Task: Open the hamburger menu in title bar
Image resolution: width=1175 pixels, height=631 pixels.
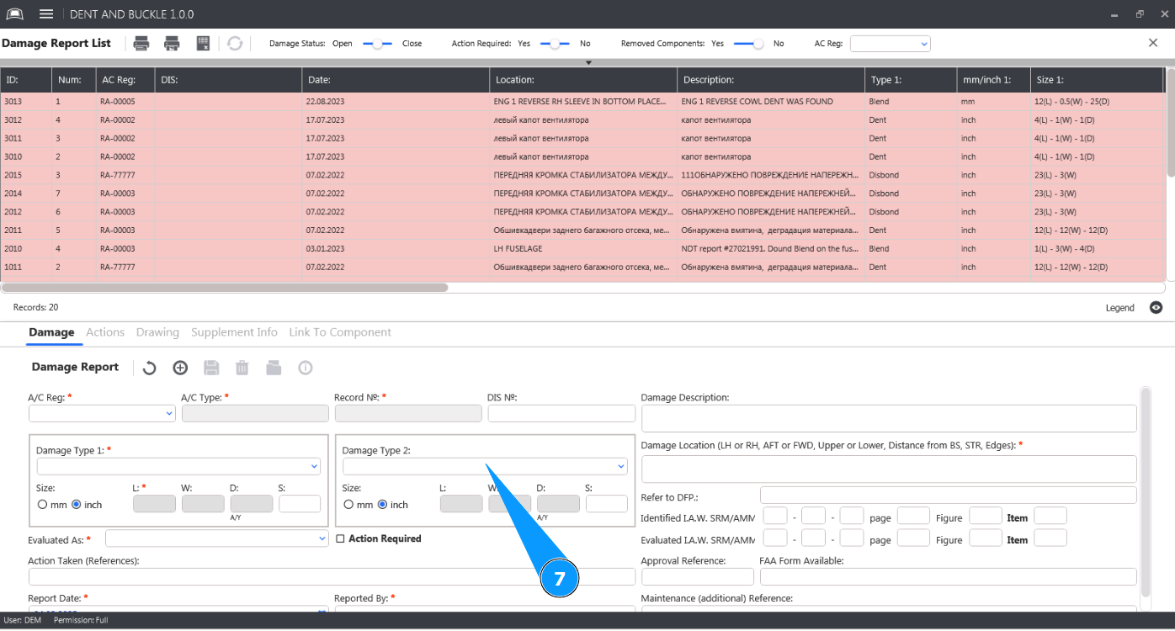Action: (x=46, y=14)
